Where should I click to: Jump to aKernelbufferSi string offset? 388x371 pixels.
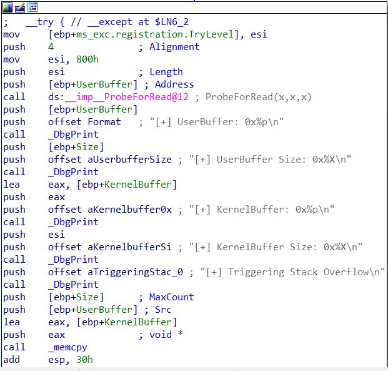click(110, 247)
